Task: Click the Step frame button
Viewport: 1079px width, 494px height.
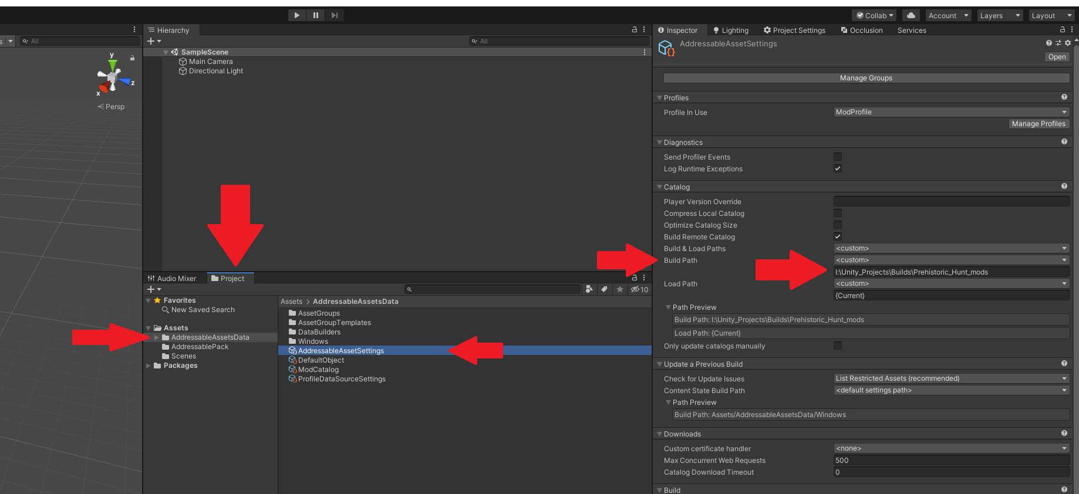Action: pos(335,15)
